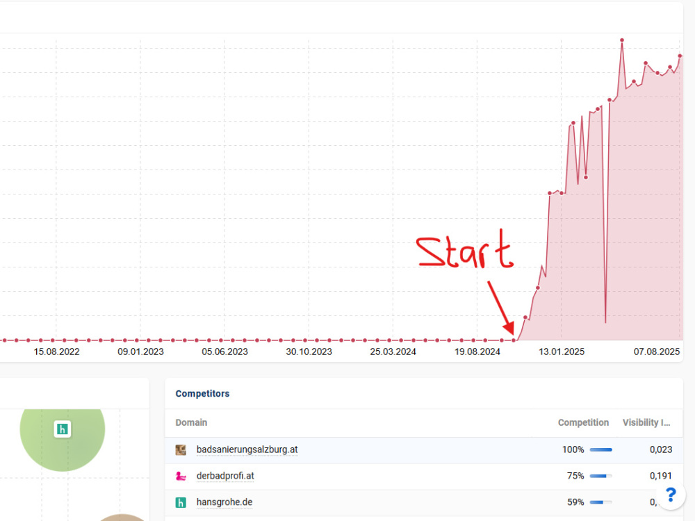Select the highest peak data point on chart
Screen dimensions: 695x521
pyautogui.click(x=622, y=40)
